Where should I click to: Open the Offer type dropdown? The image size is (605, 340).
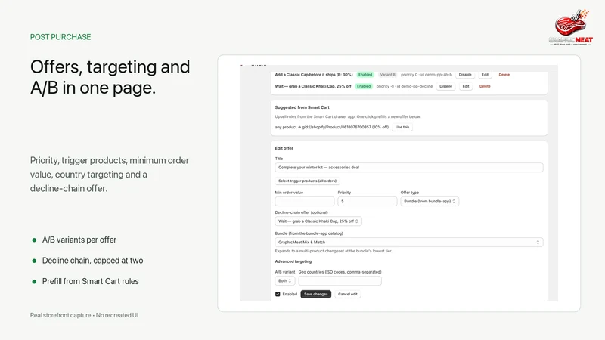(x=430, y=201)
